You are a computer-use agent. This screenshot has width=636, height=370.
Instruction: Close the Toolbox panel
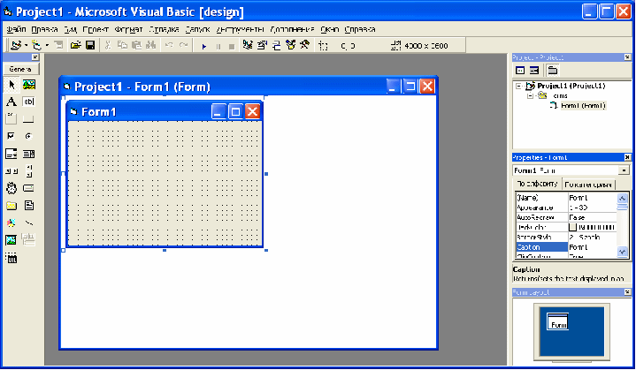click(x=35, y=57)
